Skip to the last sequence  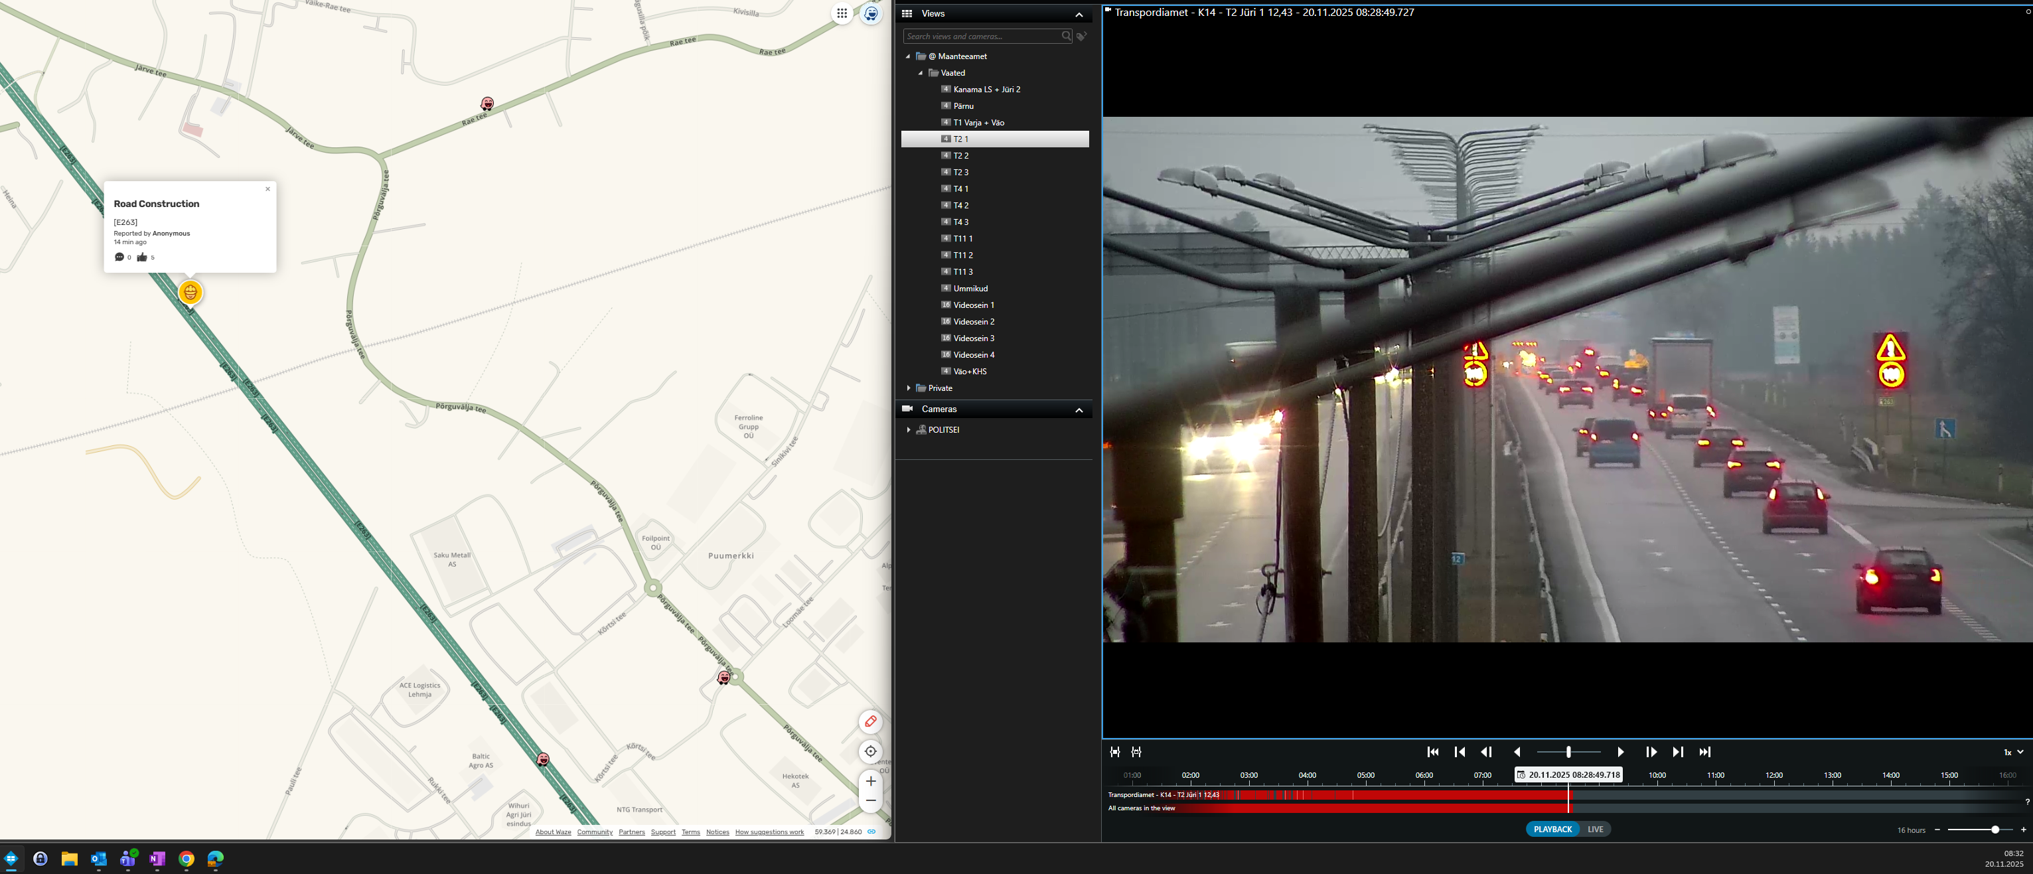1704,752
